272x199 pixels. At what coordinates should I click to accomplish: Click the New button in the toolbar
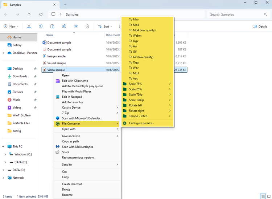click(11, 27)
